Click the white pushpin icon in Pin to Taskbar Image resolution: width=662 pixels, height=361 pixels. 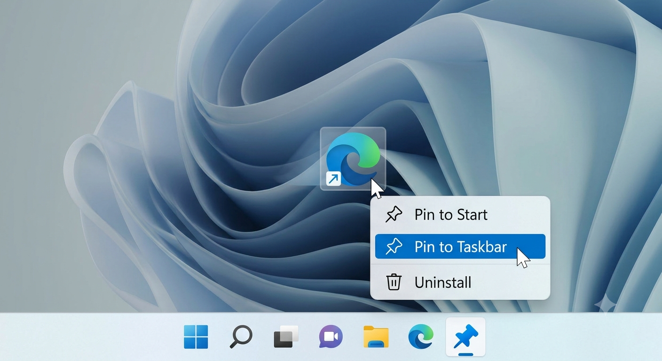coord(394,247)
